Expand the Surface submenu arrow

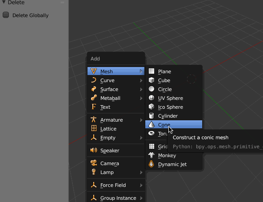coord(141,89)
